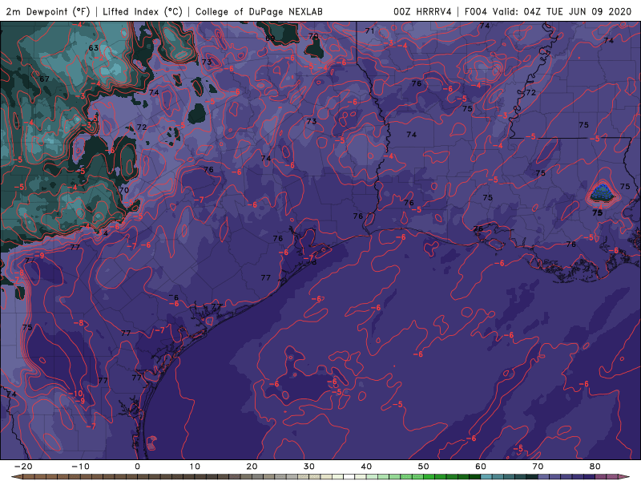Click the "0" color bar label

point(137,467)
